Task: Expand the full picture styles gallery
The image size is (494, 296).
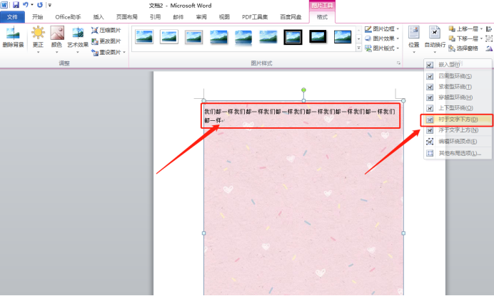Action: pos(358,48)
